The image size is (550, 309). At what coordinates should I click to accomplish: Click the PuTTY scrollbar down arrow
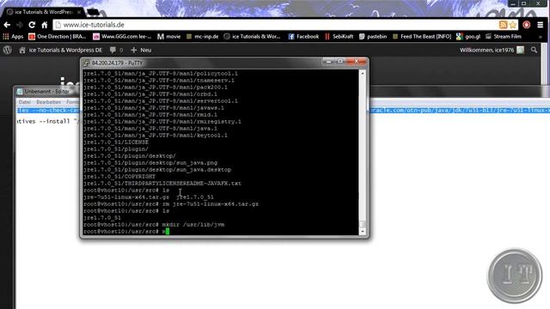pyautogui.click(x=363, y=232)
